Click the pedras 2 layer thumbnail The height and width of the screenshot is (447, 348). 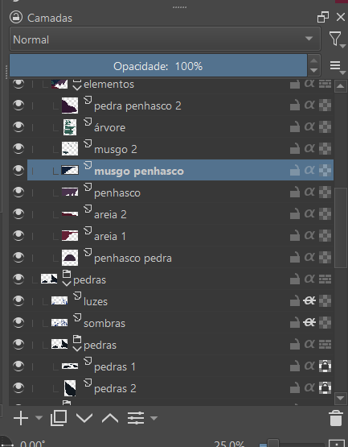pos(70,388)
